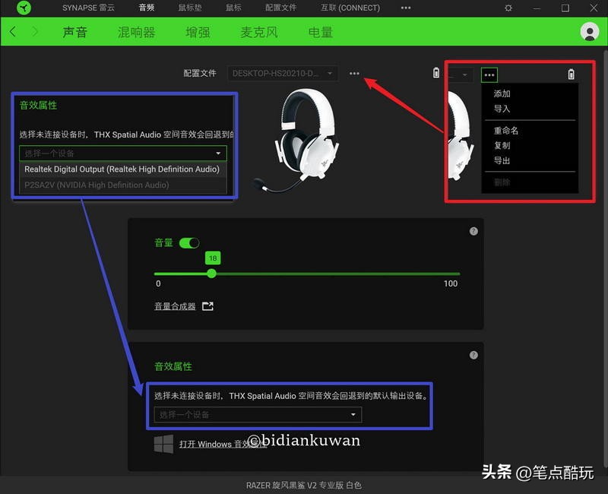Click the back navigation arrow
The height and width of the screenshot is (494, 608).
[13, 32]
